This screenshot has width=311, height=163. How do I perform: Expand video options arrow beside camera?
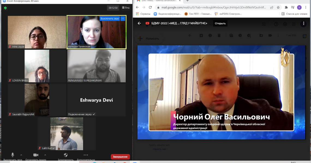[45, 155]
